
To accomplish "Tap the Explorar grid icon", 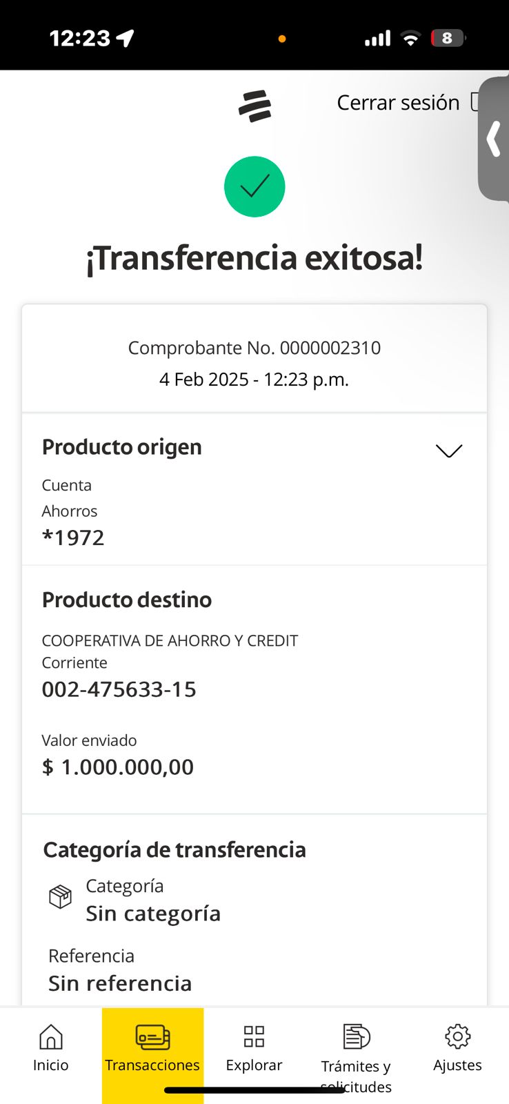I will point(254,1036).
